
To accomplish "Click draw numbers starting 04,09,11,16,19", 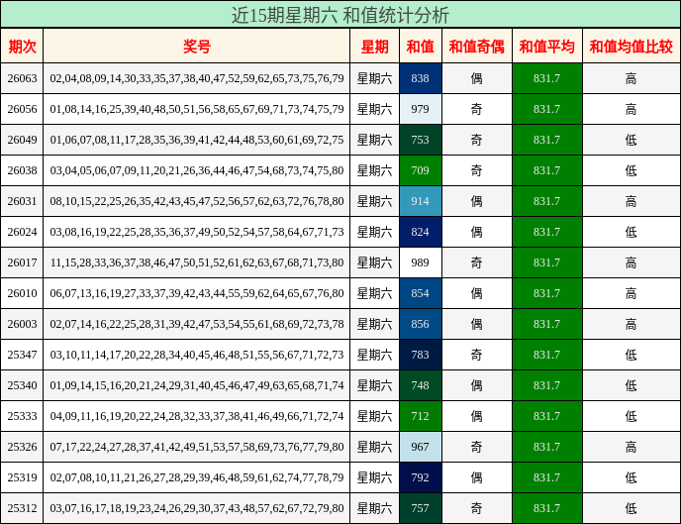I will point(197,416).
